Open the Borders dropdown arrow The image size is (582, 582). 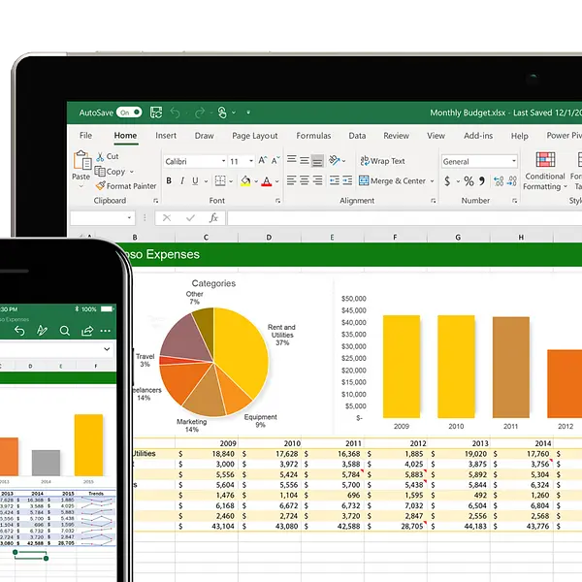point(231,181)
